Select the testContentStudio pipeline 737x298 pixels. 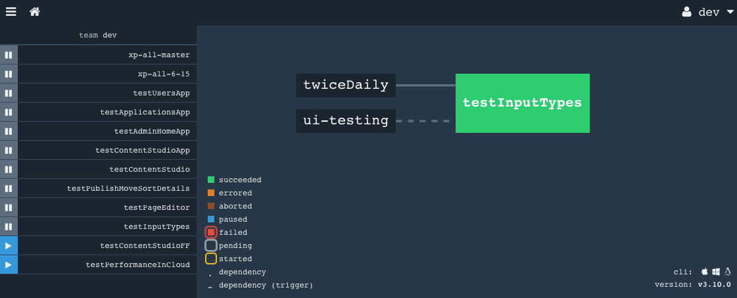coord(107,169)
